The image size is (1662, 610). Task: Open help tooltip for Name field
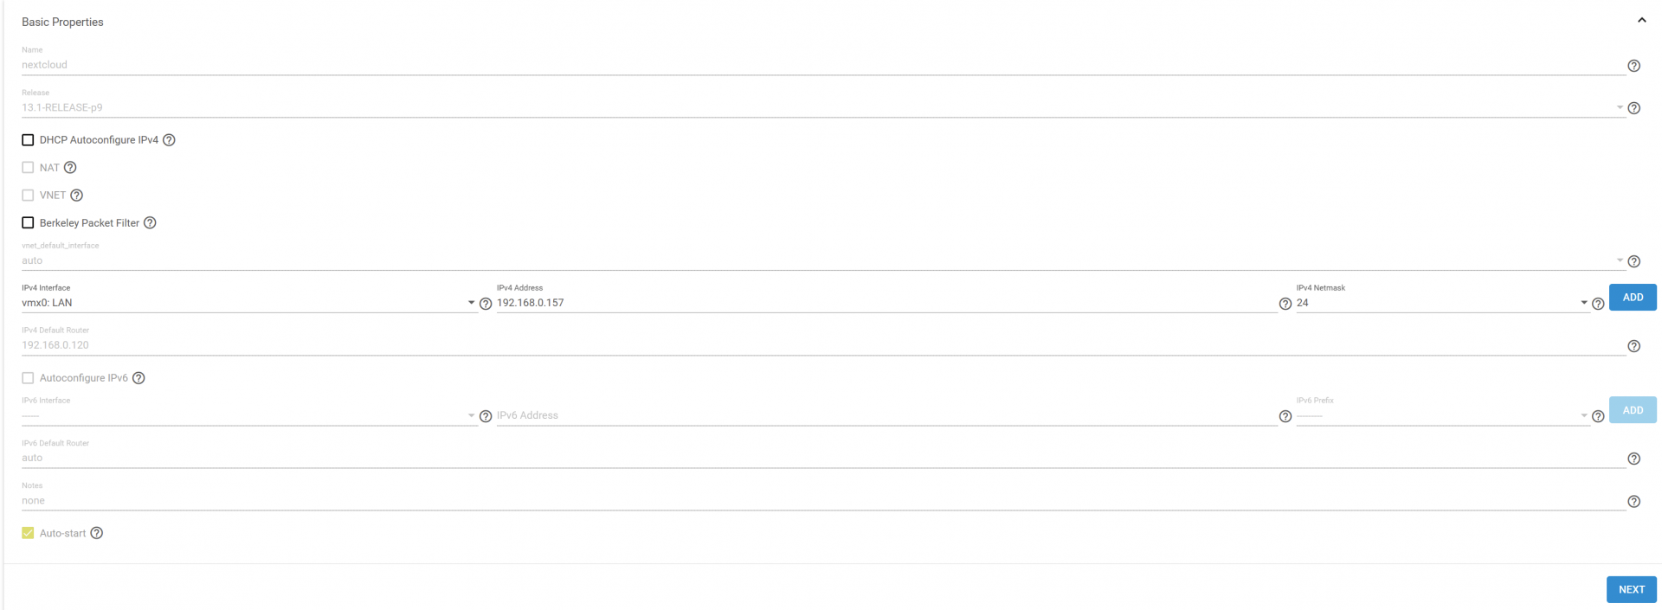1633,66
